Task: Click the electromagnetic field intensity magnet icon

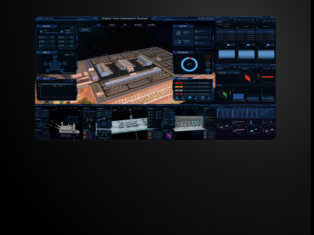Action: [178, 33]
